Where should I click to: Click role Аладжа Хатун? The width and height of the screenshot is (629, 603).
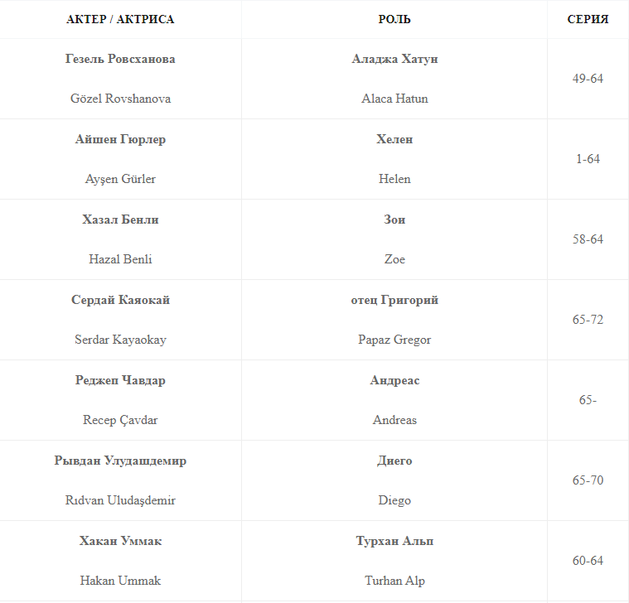[394, 59]
